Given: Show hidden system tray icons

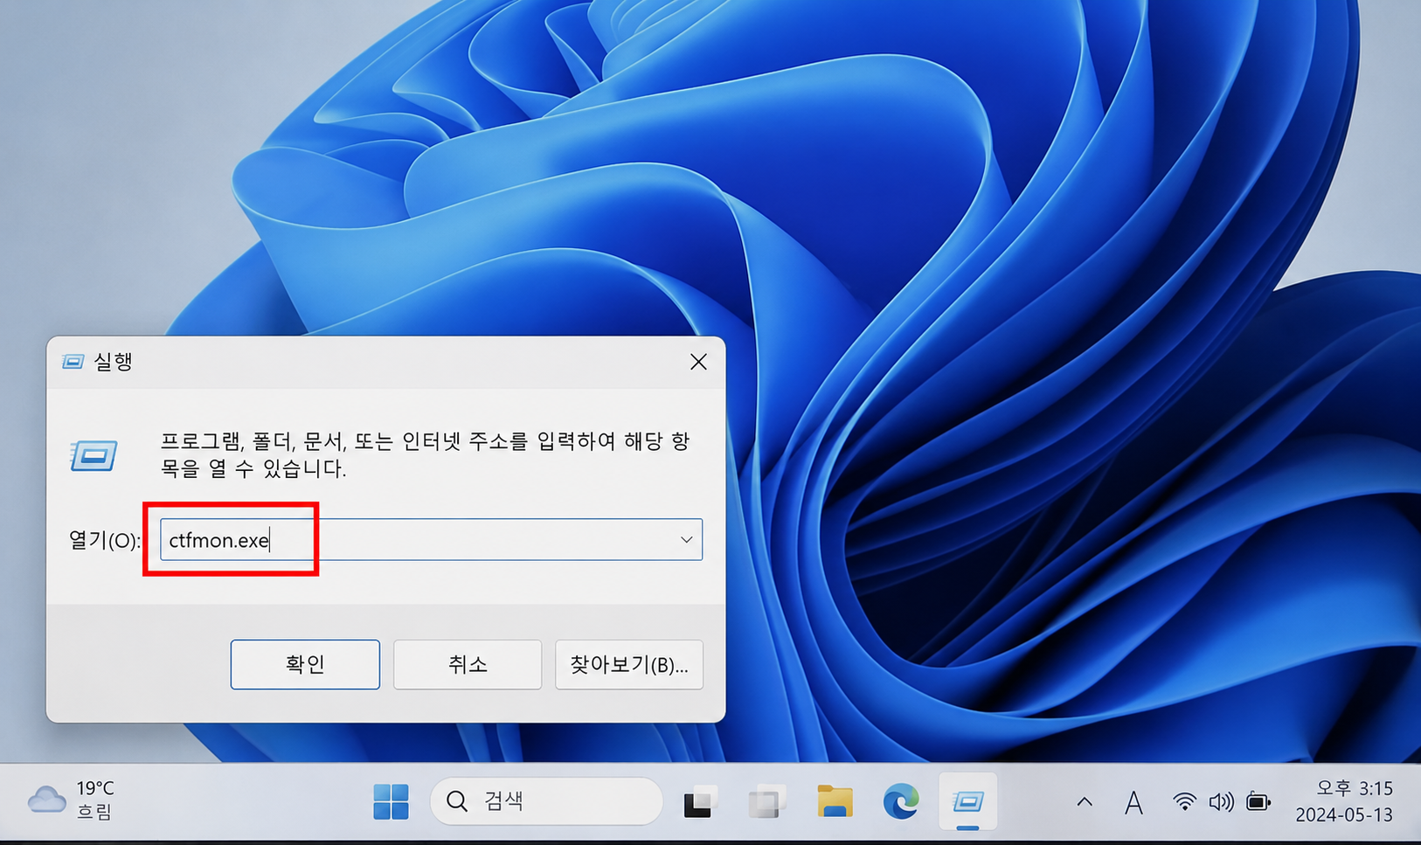Looking at the screenshot, I should 1085,801.
